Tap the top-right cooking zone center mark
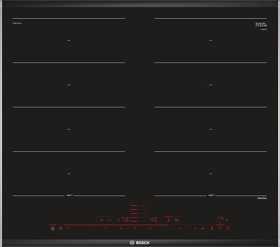The image size is (280, 247). (210, 41)
